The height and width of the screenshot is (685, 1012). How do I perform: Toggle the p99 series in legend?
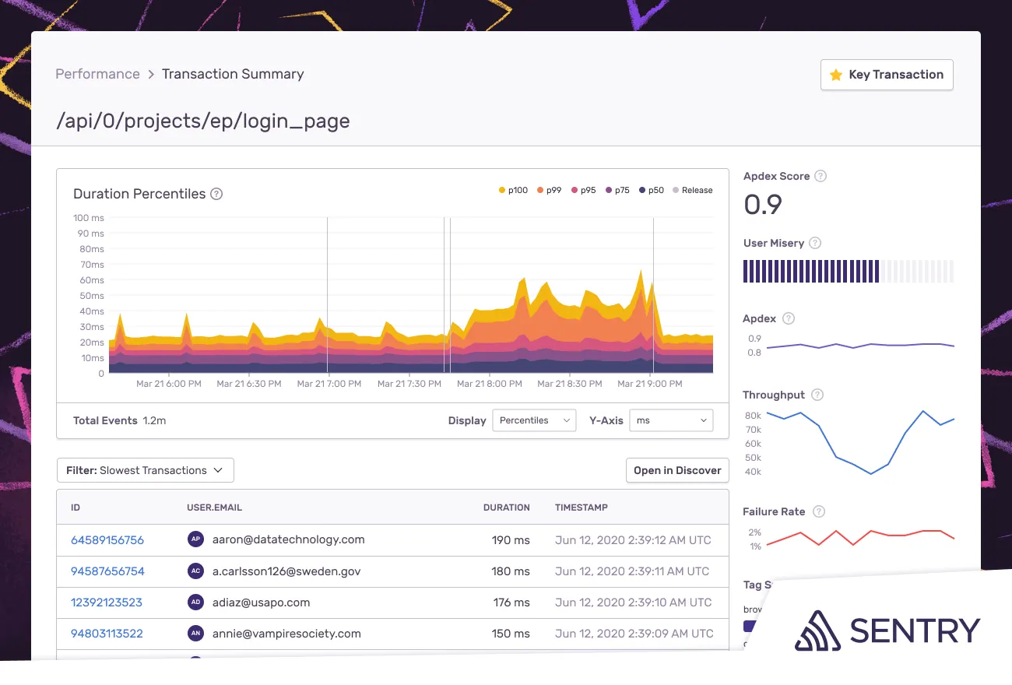[x=550, y=190]
